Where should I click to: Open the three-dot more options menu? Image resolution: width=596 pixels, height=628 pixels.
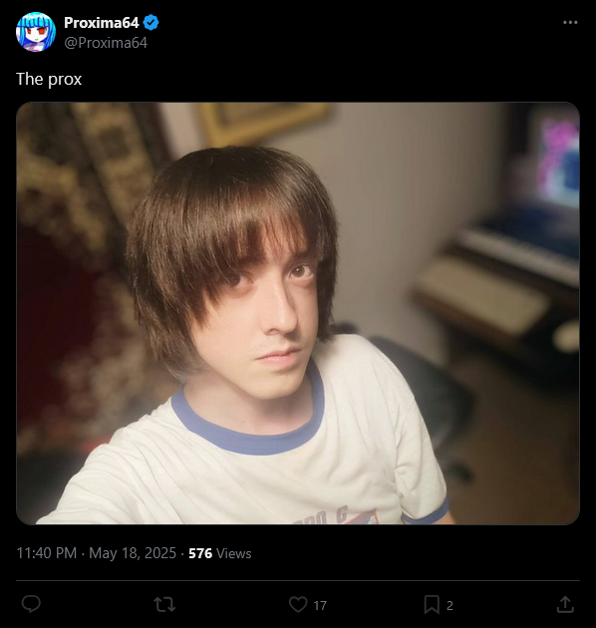point(570,22)
